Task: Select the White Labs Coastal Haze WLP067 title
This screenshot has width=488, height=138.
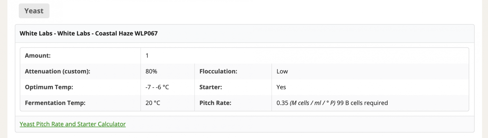Action: click(x=88, y=33)
